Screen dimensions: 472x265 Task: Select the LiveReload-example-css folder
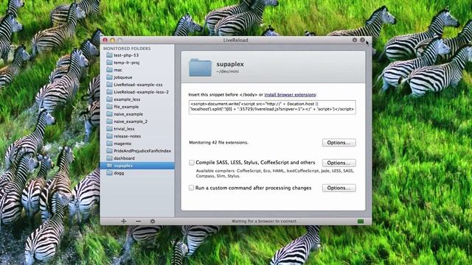137,85
